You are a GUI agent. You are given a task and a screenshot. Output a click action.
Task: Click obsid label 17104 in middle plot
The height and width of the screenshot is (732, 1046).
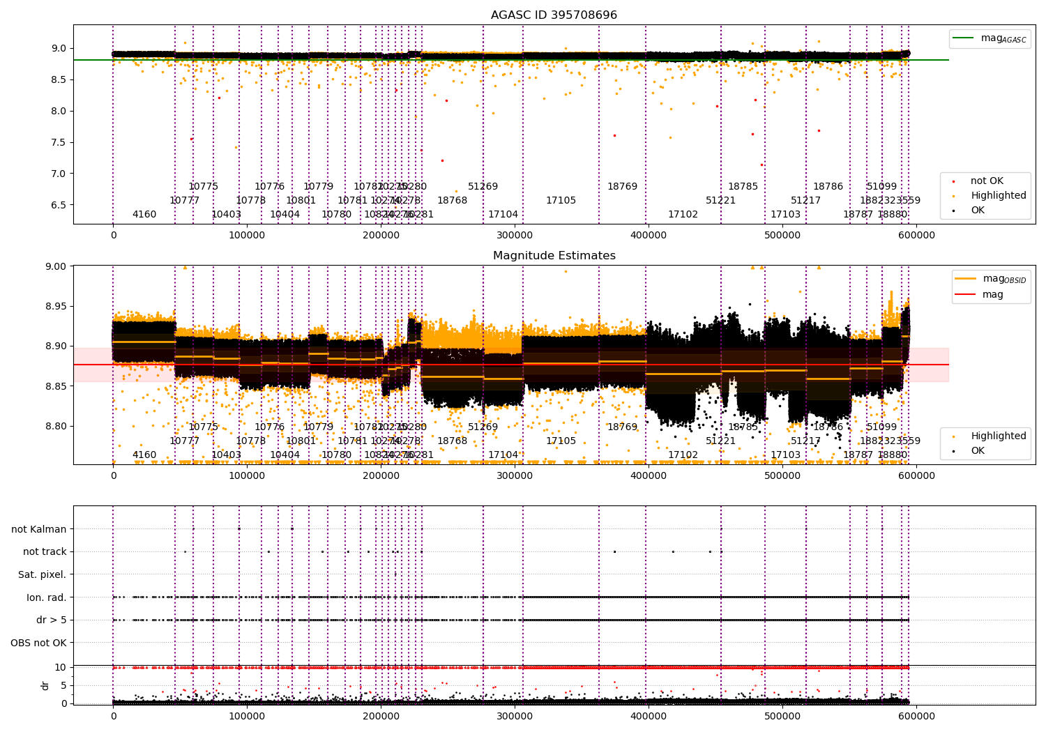[x=503, y=455]
